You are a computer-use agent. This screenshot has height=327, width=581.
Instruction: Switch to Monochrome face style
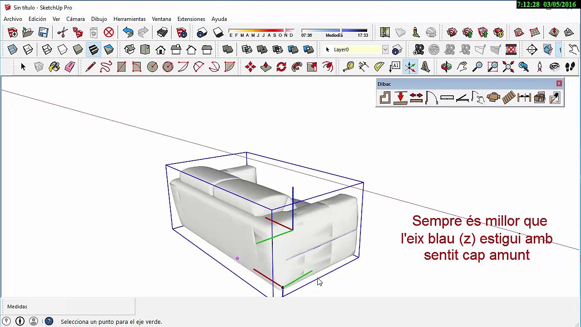(x=108, y=50)
